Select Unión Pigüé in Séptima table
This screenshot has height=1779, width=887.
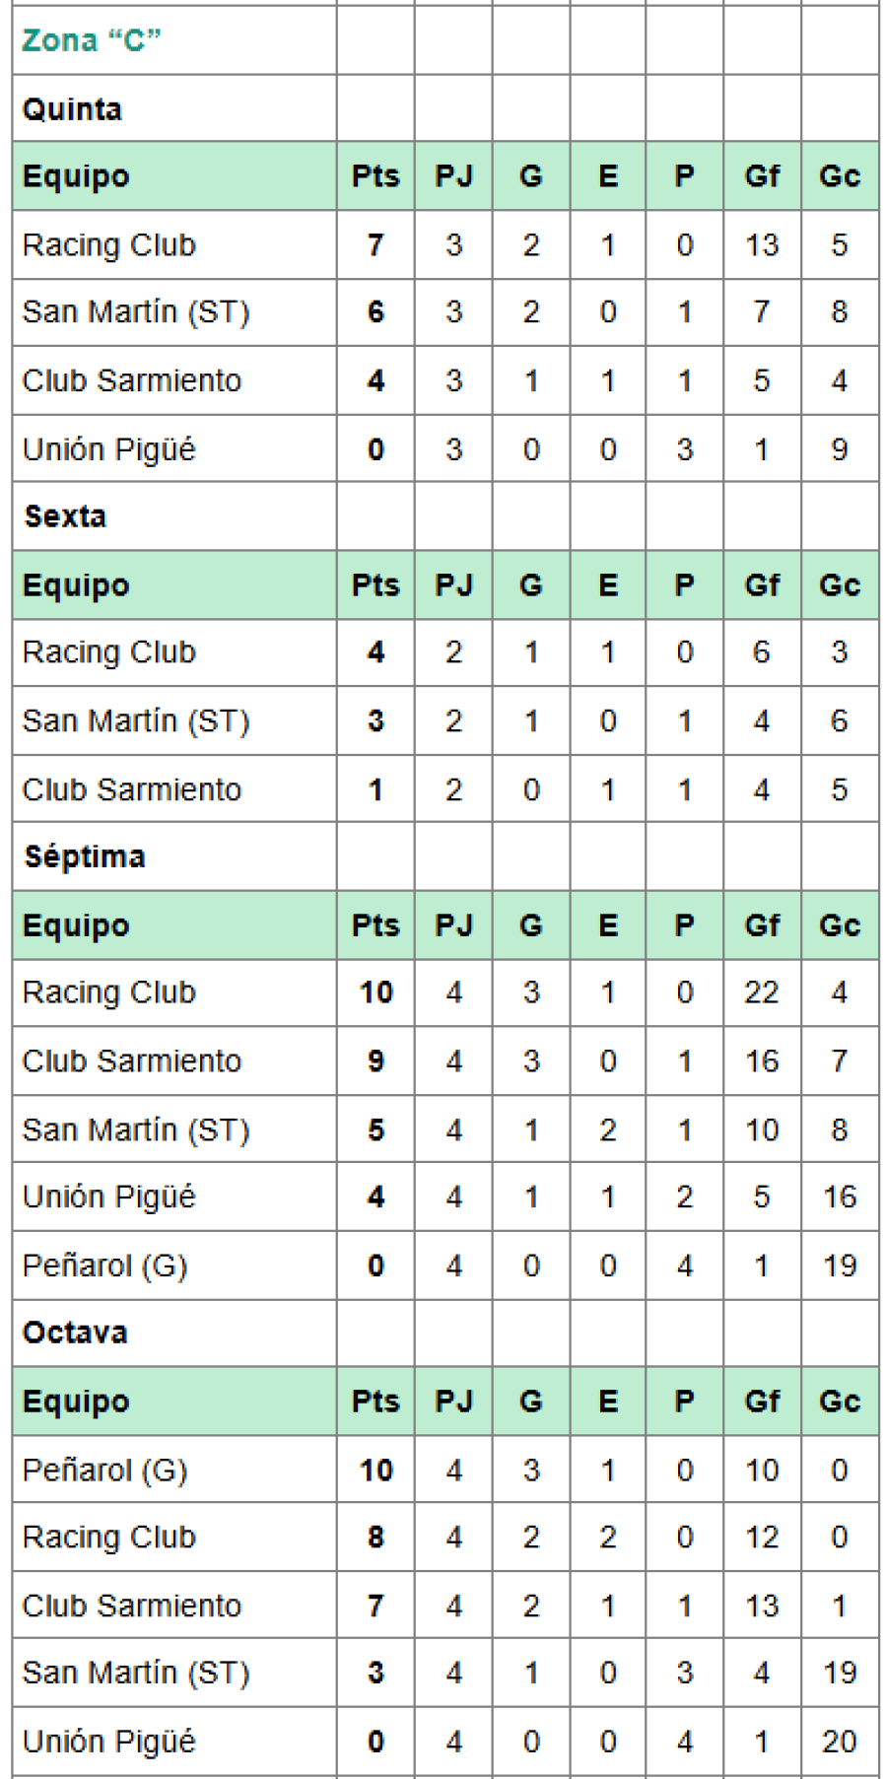point(109,1197)
